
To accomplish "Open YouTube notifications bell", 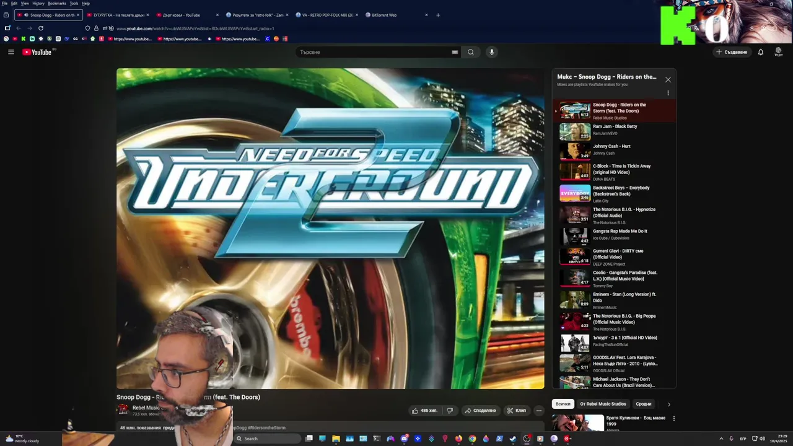I will tap(761, 52).
